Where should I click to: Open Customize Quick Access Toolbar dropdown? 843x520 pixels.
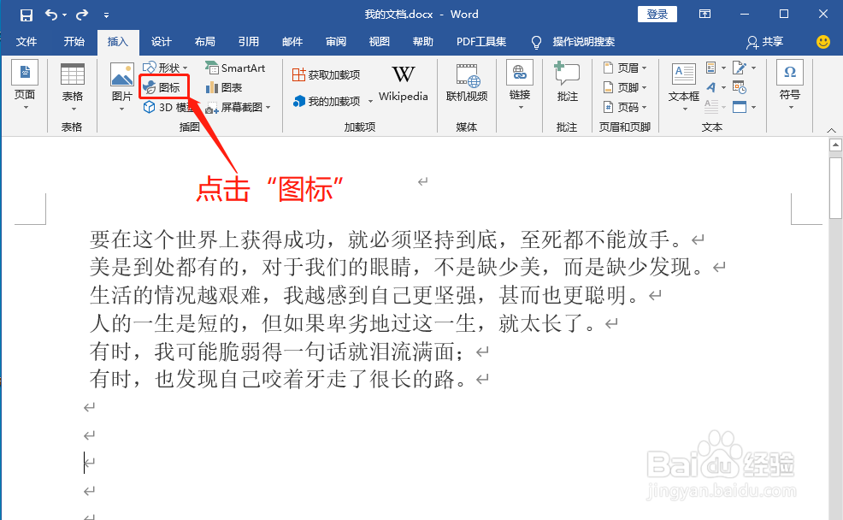coord(107,15)
